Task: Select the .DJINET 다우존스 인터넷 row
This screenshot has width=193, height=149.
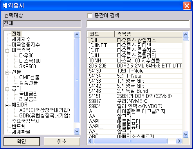Action: pyautogui.click(x=135, y=46)
